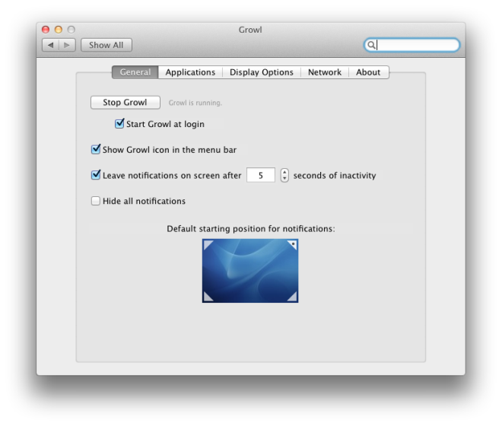Enable Hide all notifications
502x426 pixels.
96,201
